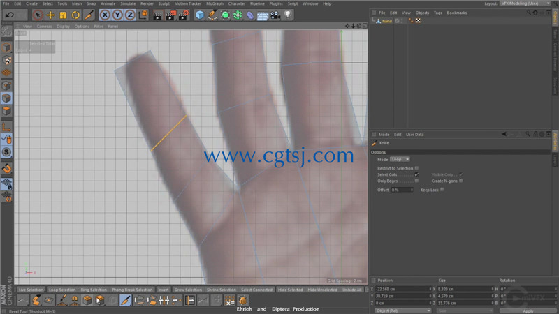
Task: Activate the Move tool cross icon
Action: (50, 15)
